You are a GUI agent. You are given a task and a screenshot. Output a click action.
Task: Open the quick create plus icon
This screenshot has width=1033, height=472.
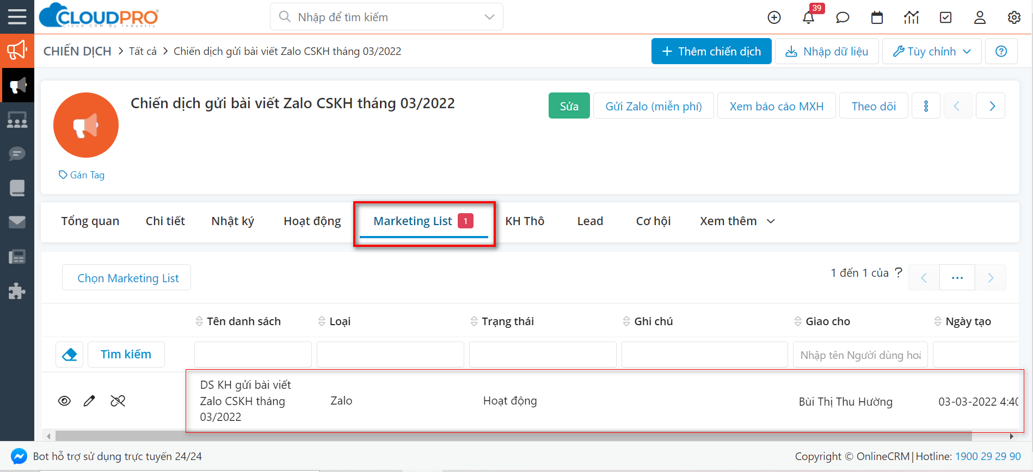tap(774, 17)
